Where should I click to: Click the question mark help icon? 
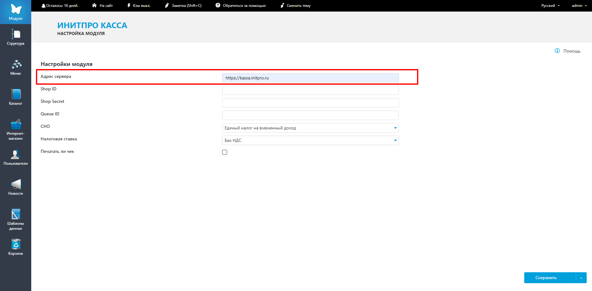coord(218,5)
